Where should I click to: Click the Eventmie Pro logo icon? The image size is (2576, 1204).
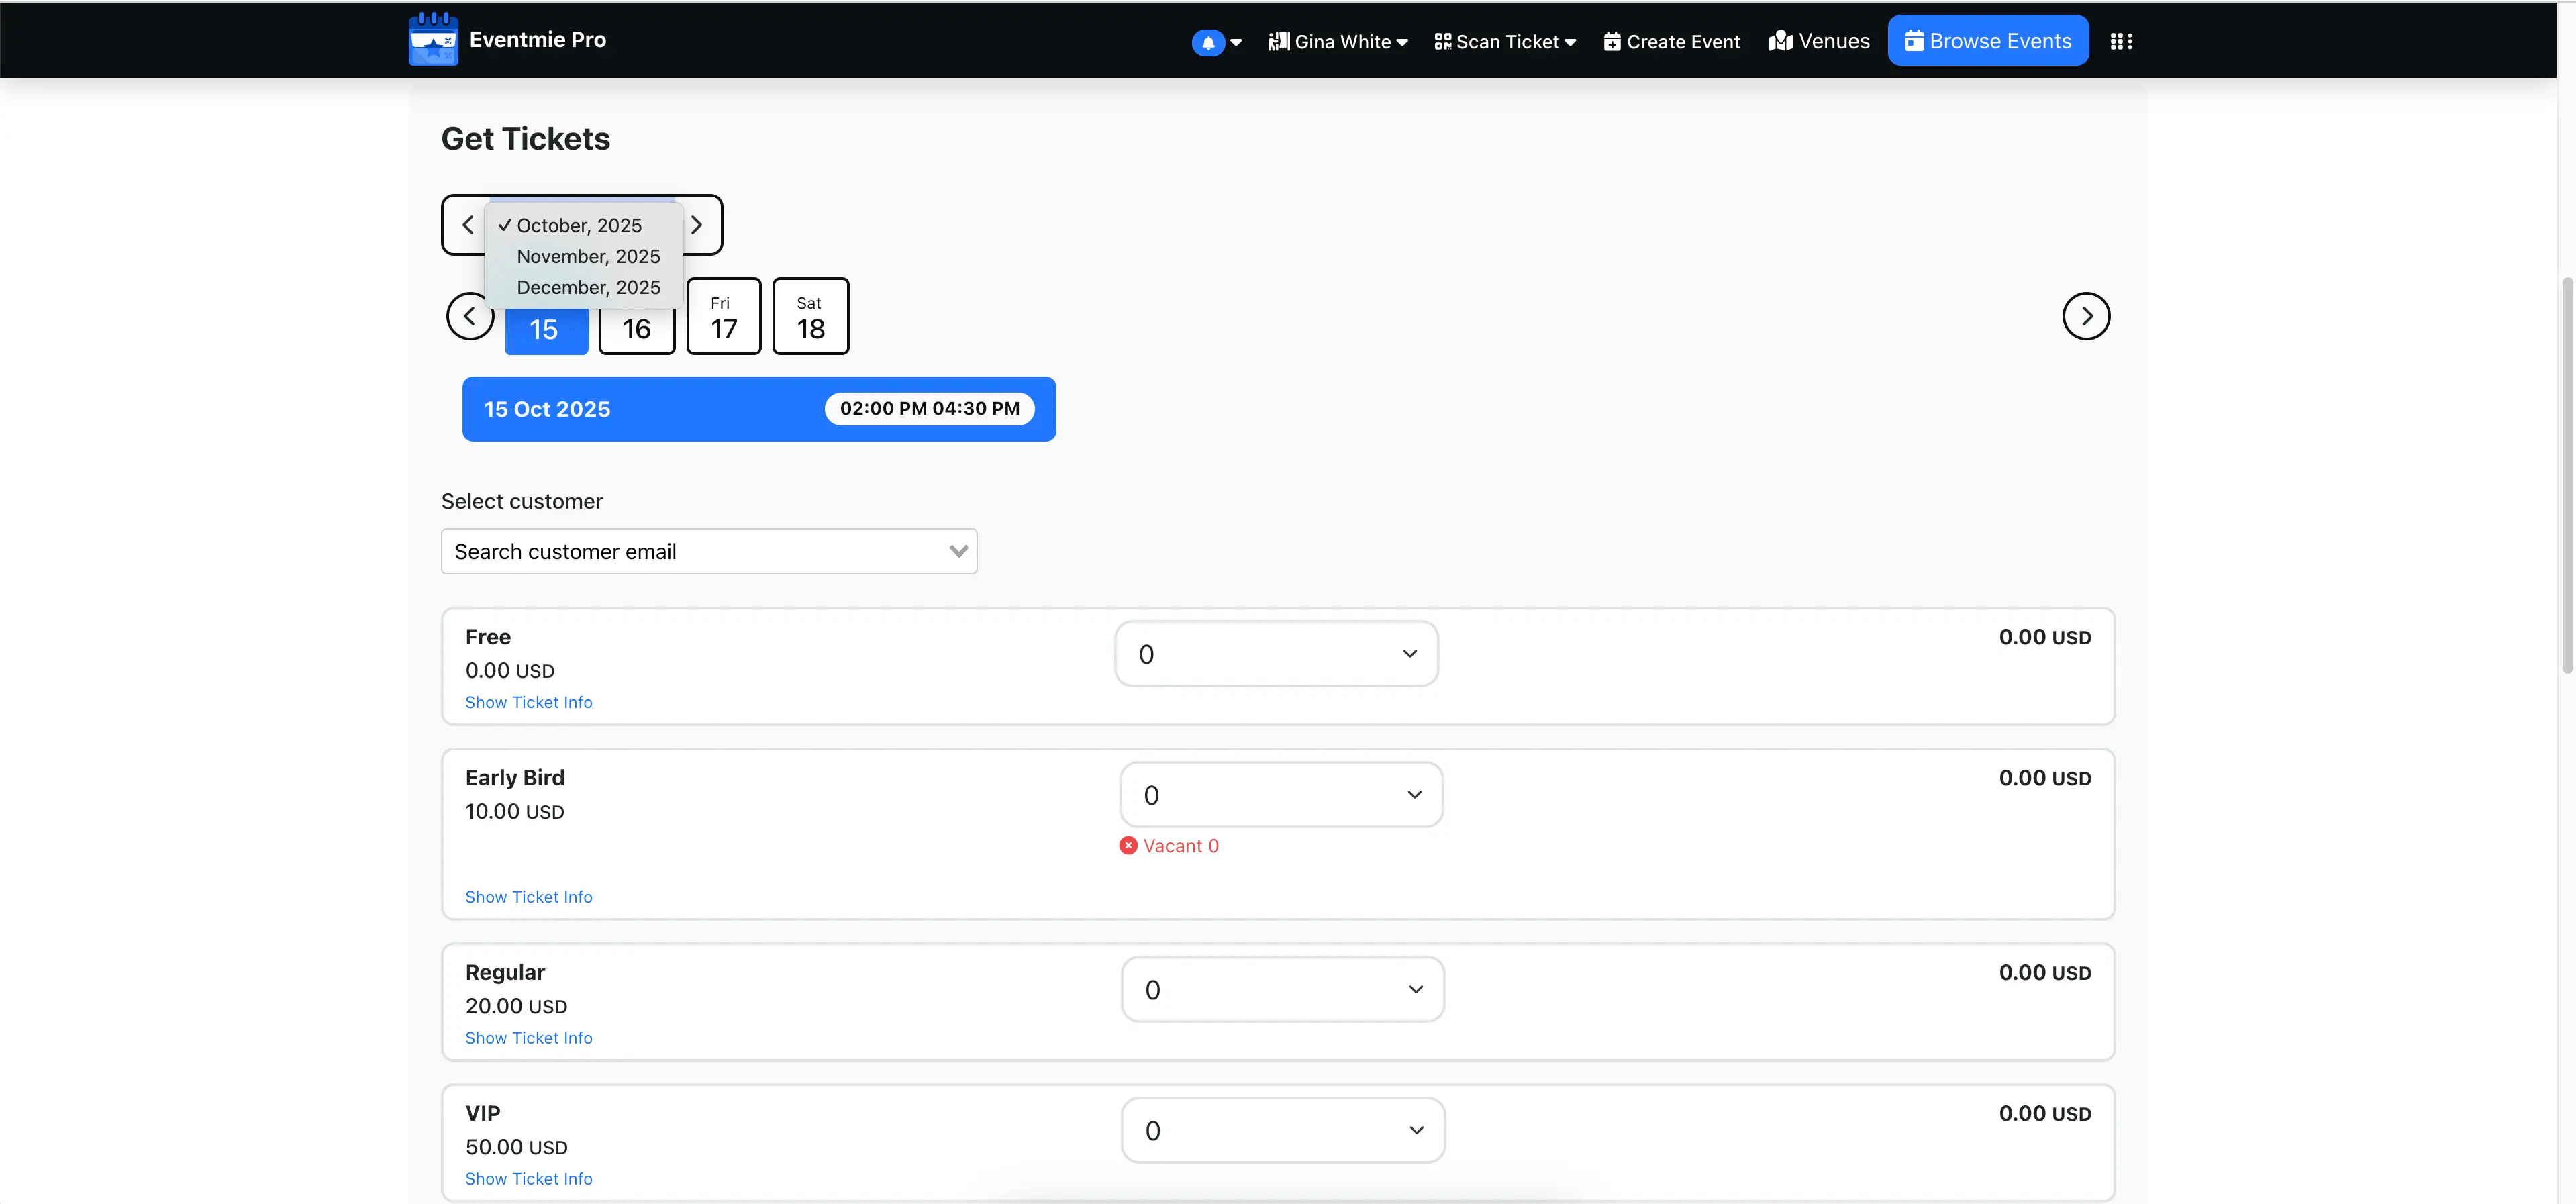tap(433, 40)
